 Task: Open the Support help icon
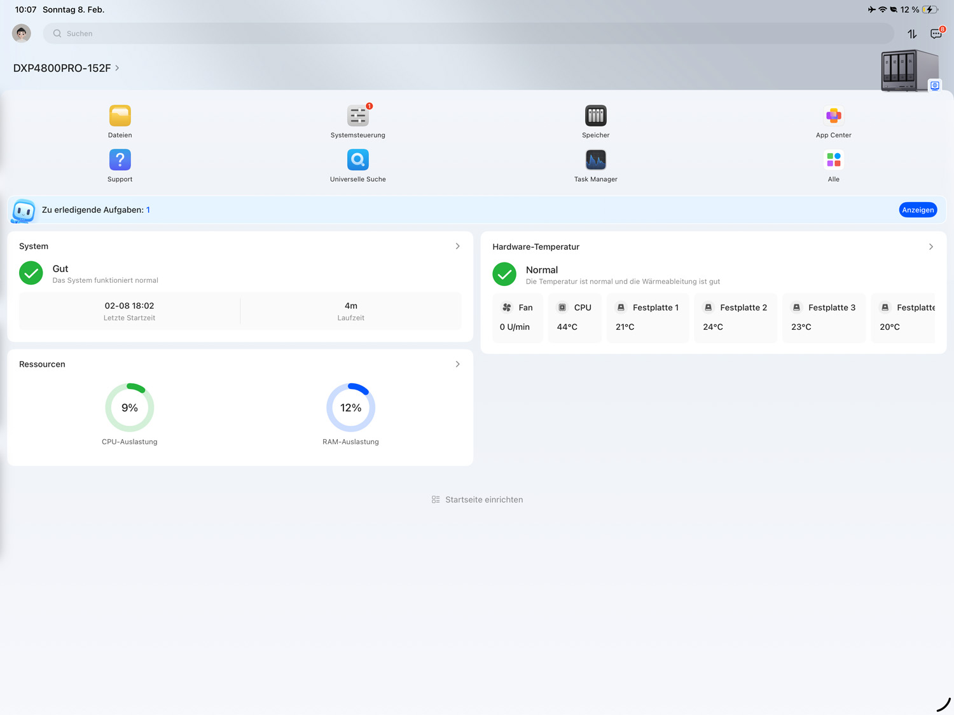(x=120, y=160)
